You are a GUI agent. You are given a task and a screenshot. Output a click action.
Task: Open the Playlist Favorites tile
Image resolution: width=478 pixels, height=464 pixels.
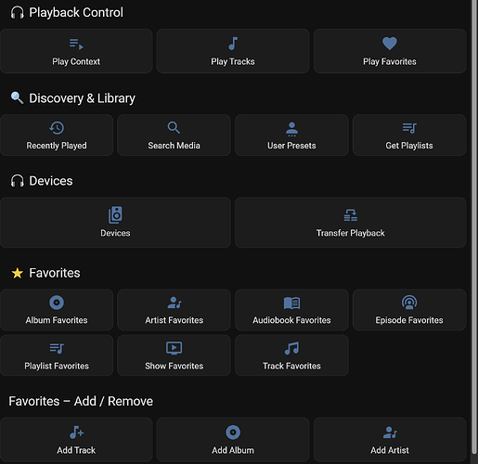(x=57, y=355)
